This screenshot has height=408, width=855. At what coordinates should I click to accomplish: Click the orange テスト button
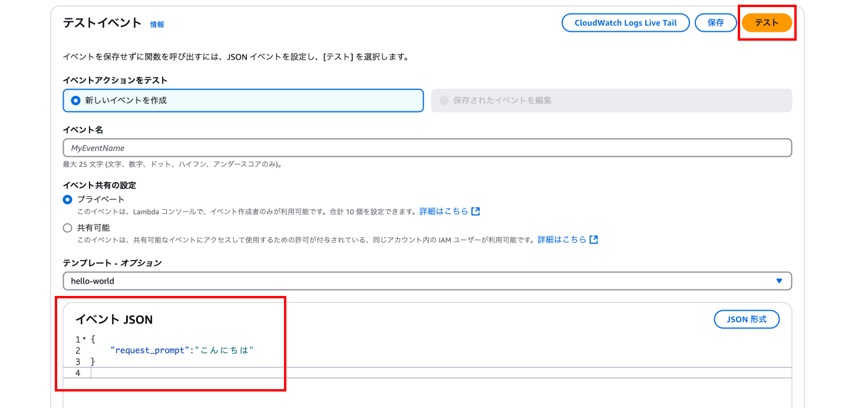(x=767, y=23)
